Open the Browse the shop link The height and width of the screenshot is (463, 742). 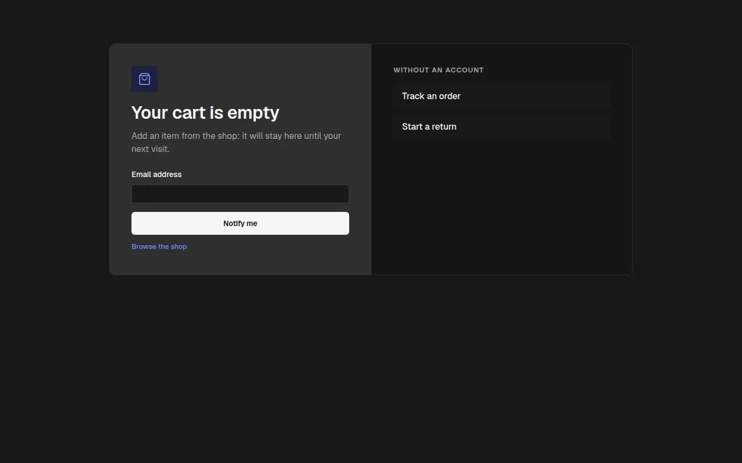pos(159,247)
